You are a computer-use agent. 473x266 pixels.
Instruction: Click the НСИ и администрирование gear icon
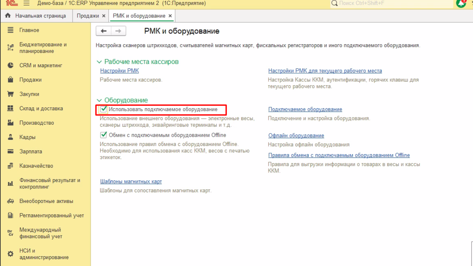10,254
